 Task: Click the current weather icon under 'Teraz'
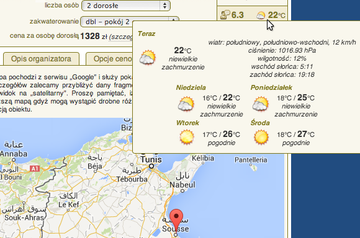(148, 57)
